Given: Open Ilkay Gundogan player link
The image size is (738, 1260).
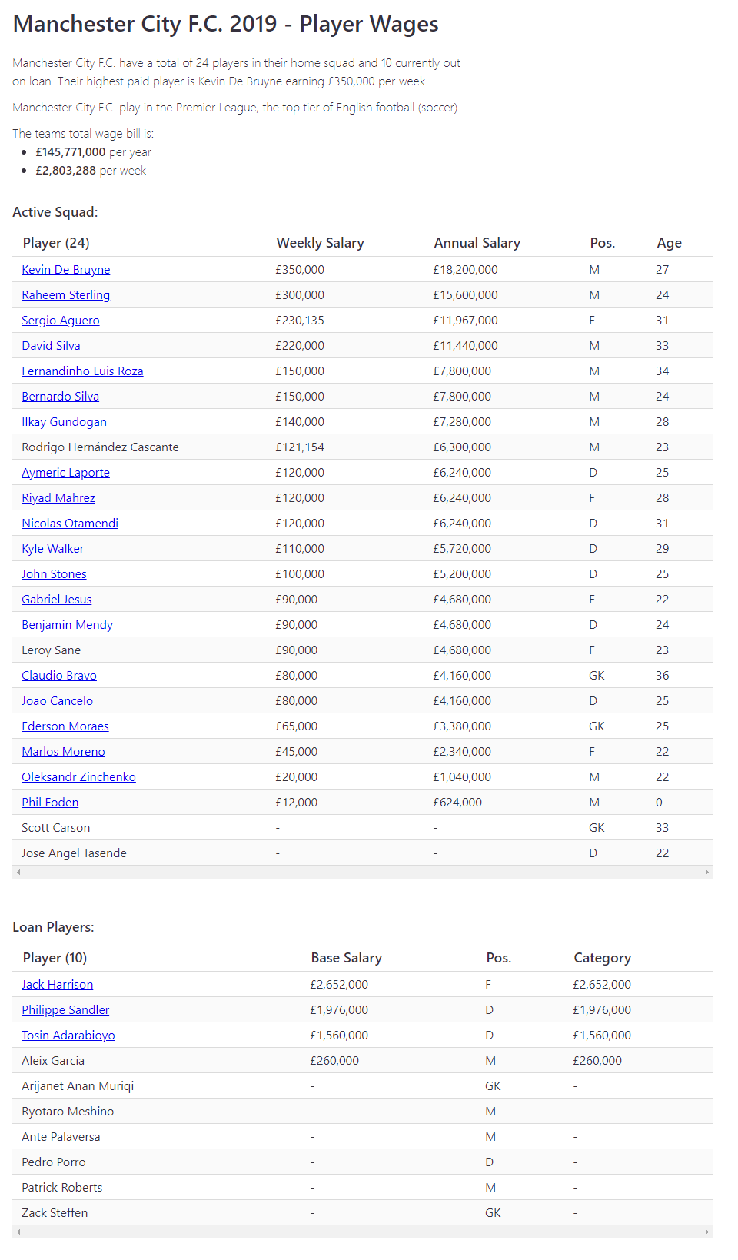Looking at the screenshot, I should coord(64,422).
